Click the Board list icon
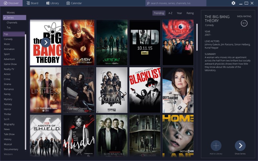 pyautogui.click(x=28, y=3)
